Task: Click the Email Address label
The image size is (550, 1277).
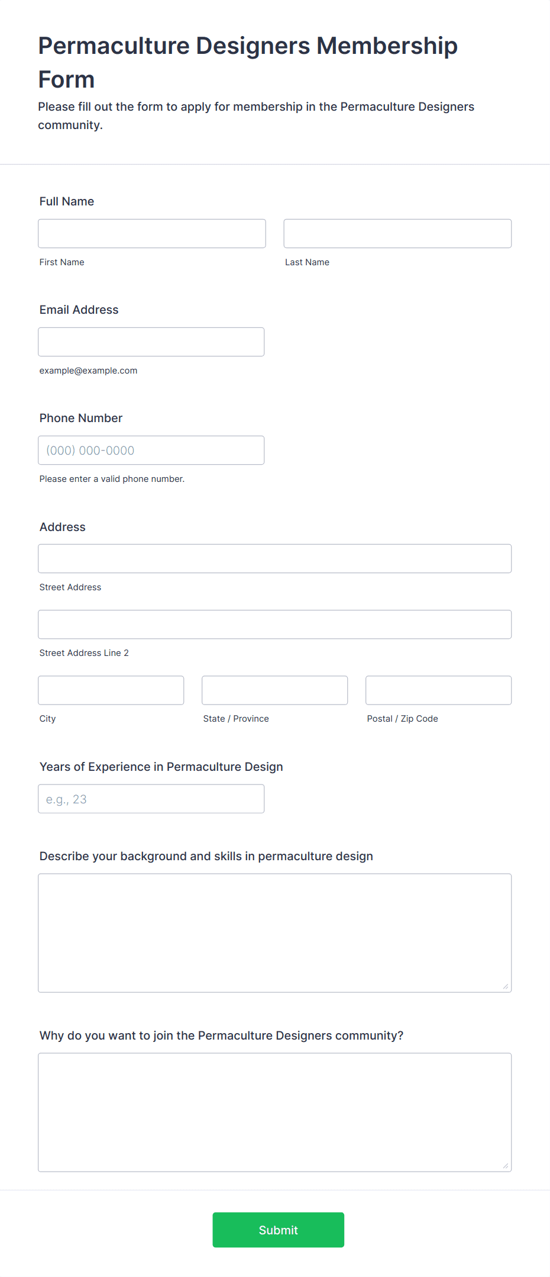Action: coord(79,310)
